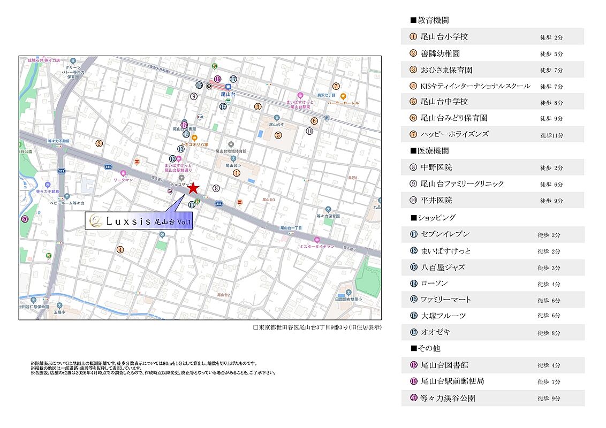Screen dimensions: 606x428
Task: Click map marker 20 near the park
Action: tap(25, 219)
